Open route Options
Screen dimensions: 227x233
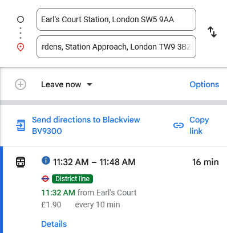(x=204, y=84)
